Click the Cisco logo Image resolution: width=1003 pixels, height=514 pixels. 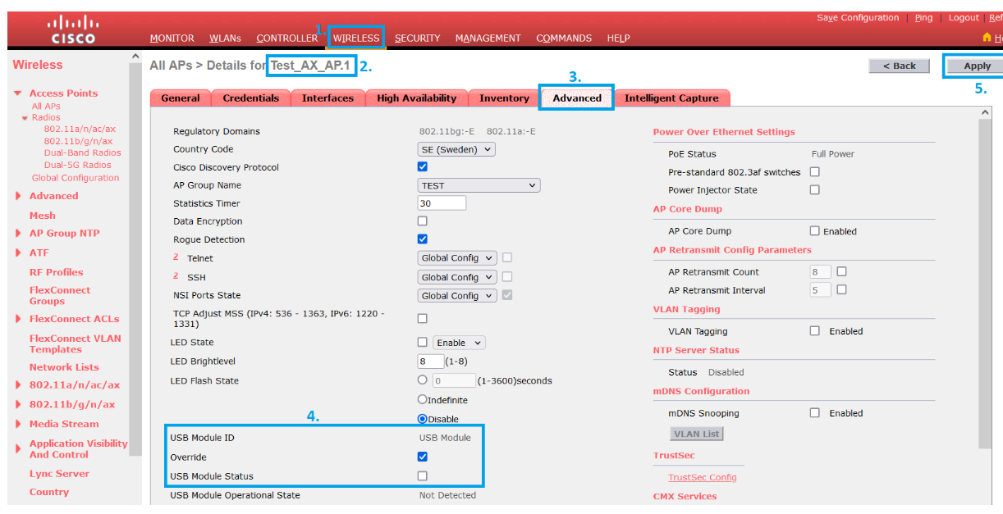[x=74, y=30]
